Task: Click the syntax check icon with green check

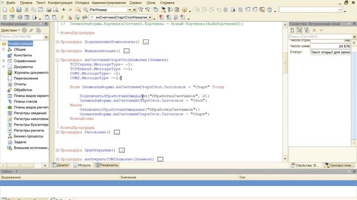Action: pos(77,17)
